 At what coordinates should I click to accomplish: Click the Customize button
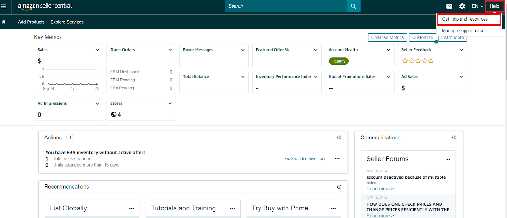422,37
